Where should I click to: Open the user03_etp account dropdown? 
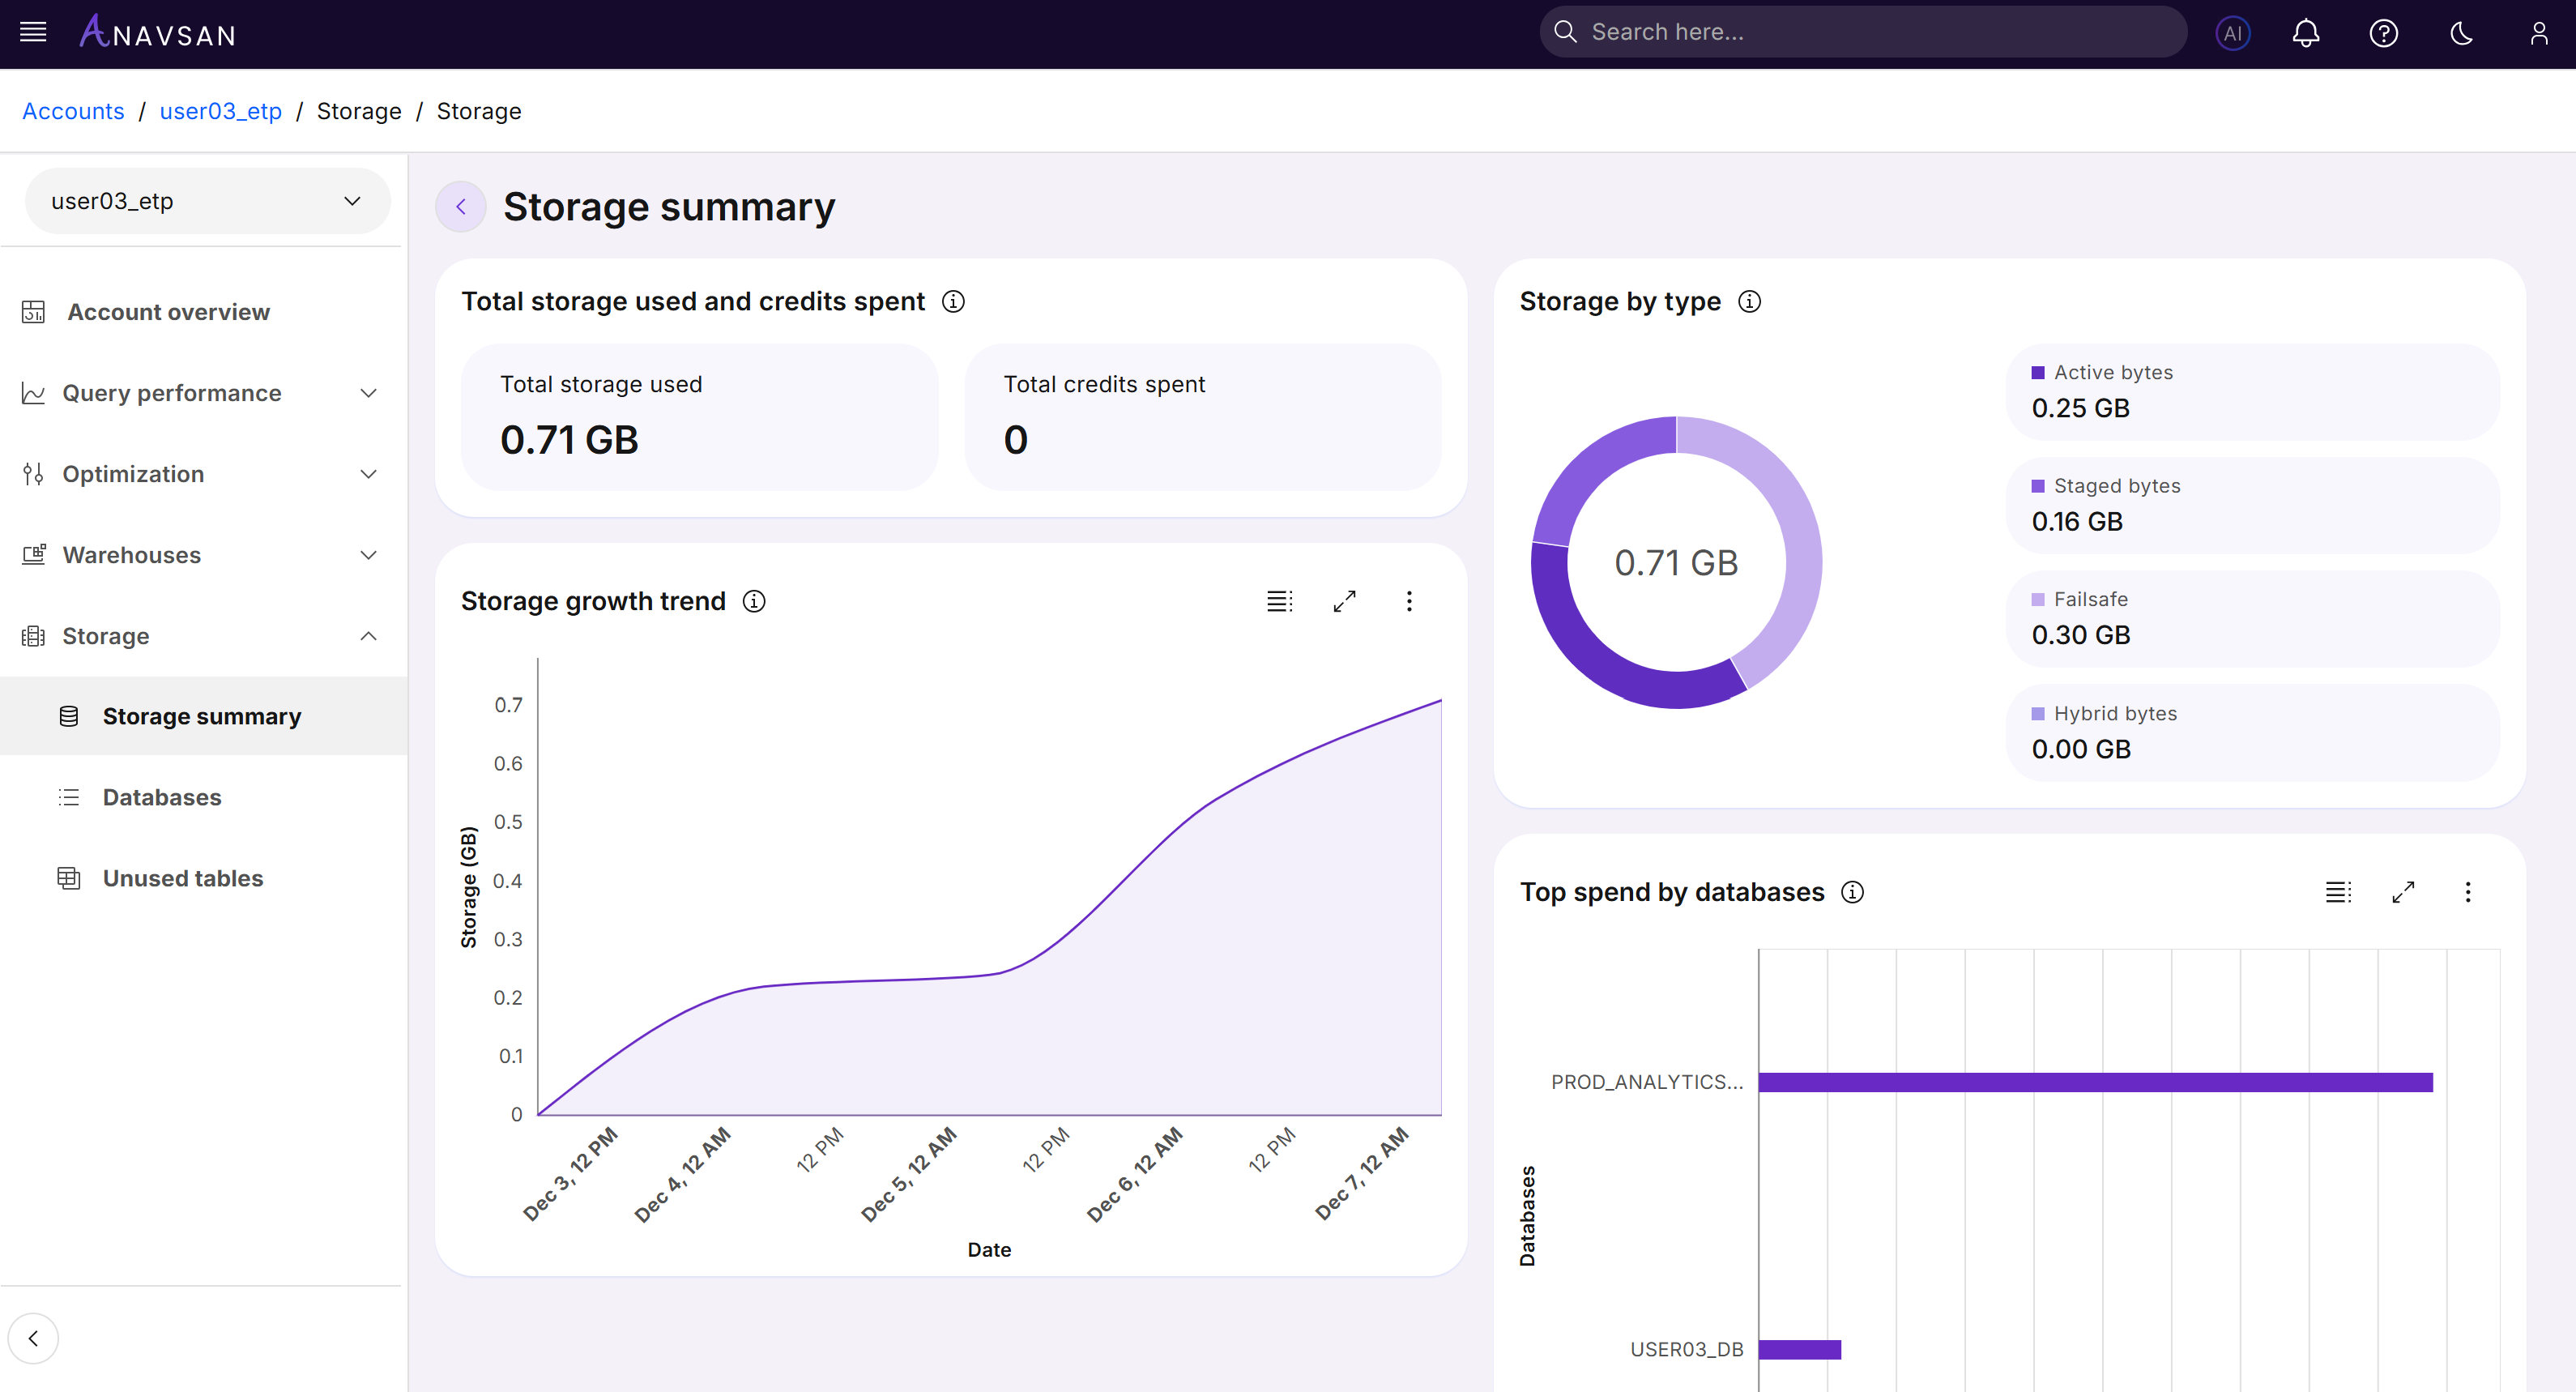click(x=207, y=201)
